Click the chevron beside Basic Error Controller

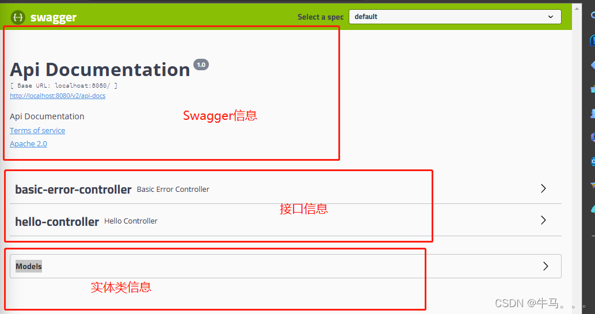tap(543, 188)
